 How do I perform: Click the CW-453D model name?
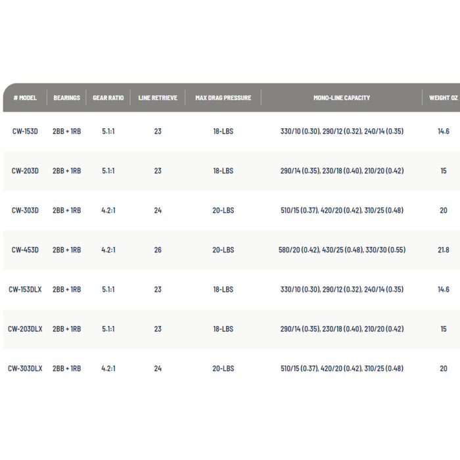25,250
